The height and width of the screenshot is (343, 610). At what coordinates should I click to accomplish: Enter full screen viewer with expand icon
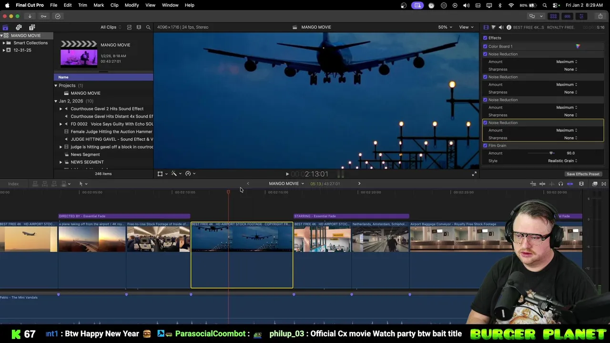[x=474, y=174]
